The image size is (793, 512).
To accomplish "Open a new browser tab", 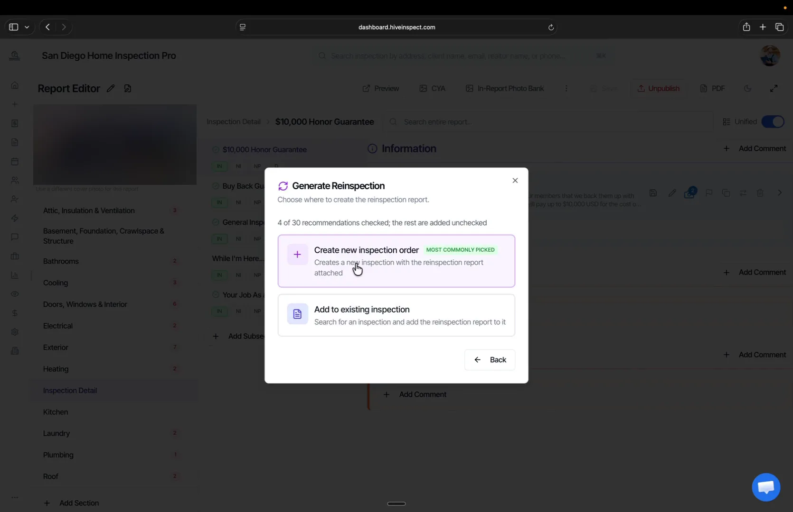I will pos(763,27).
